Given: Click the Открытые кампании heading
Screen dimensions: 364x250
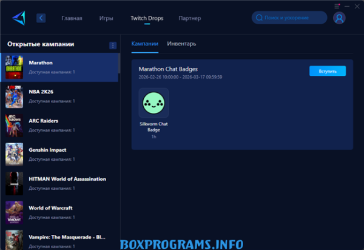Looking at the screenshot, I should click(41, 44).
